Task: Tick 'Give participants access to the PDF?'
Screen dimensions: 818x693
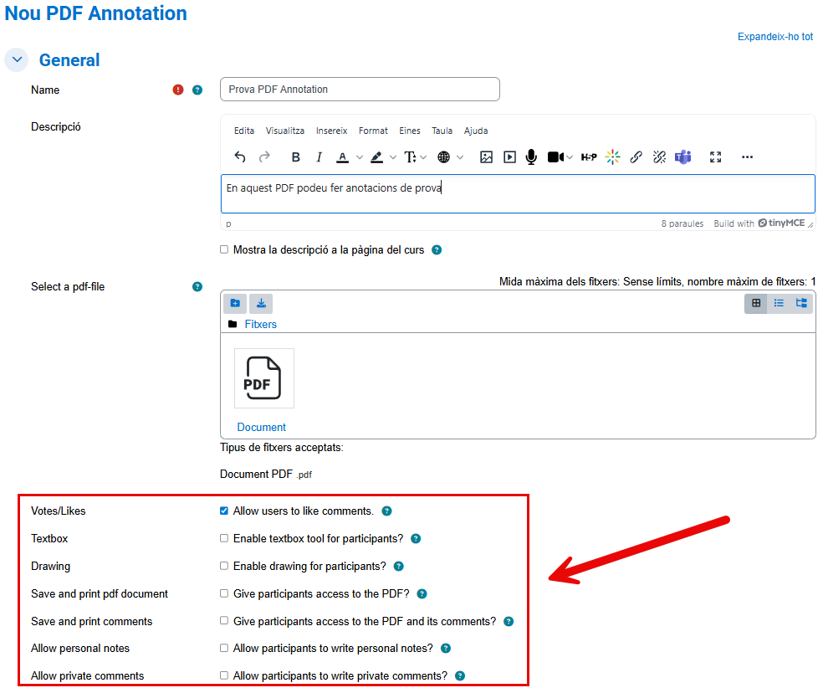Action: (224, 593)
